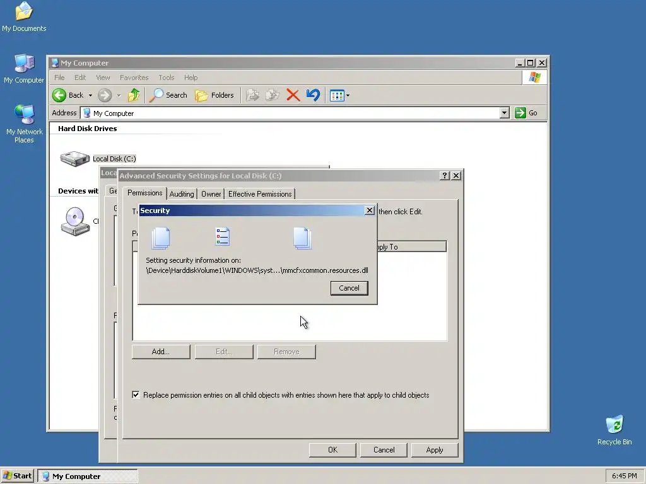Click OK in Advanced Security Settings
Viewport: 646px width, 484px height.
click(x=332, y=450)
